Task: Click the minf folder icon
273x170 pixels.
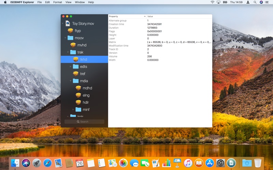Action: tap(78, 109)
